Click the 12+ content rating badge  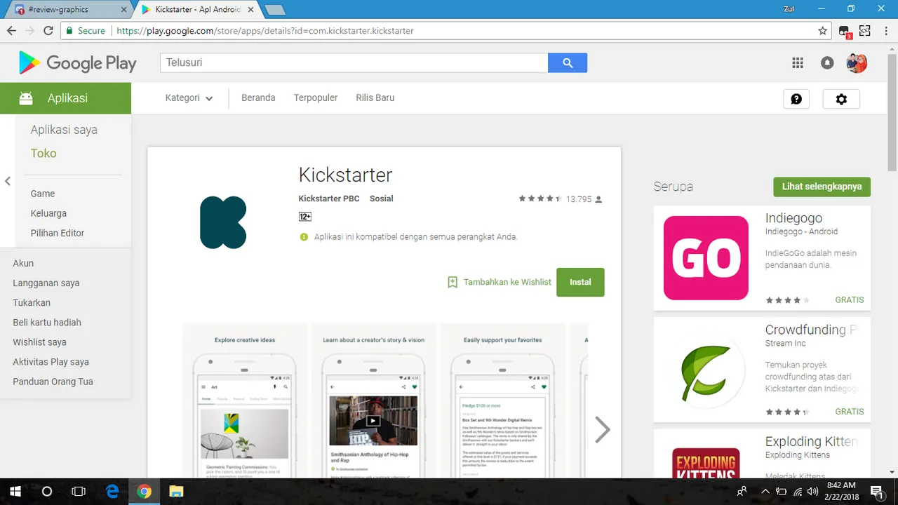[305, 217]
